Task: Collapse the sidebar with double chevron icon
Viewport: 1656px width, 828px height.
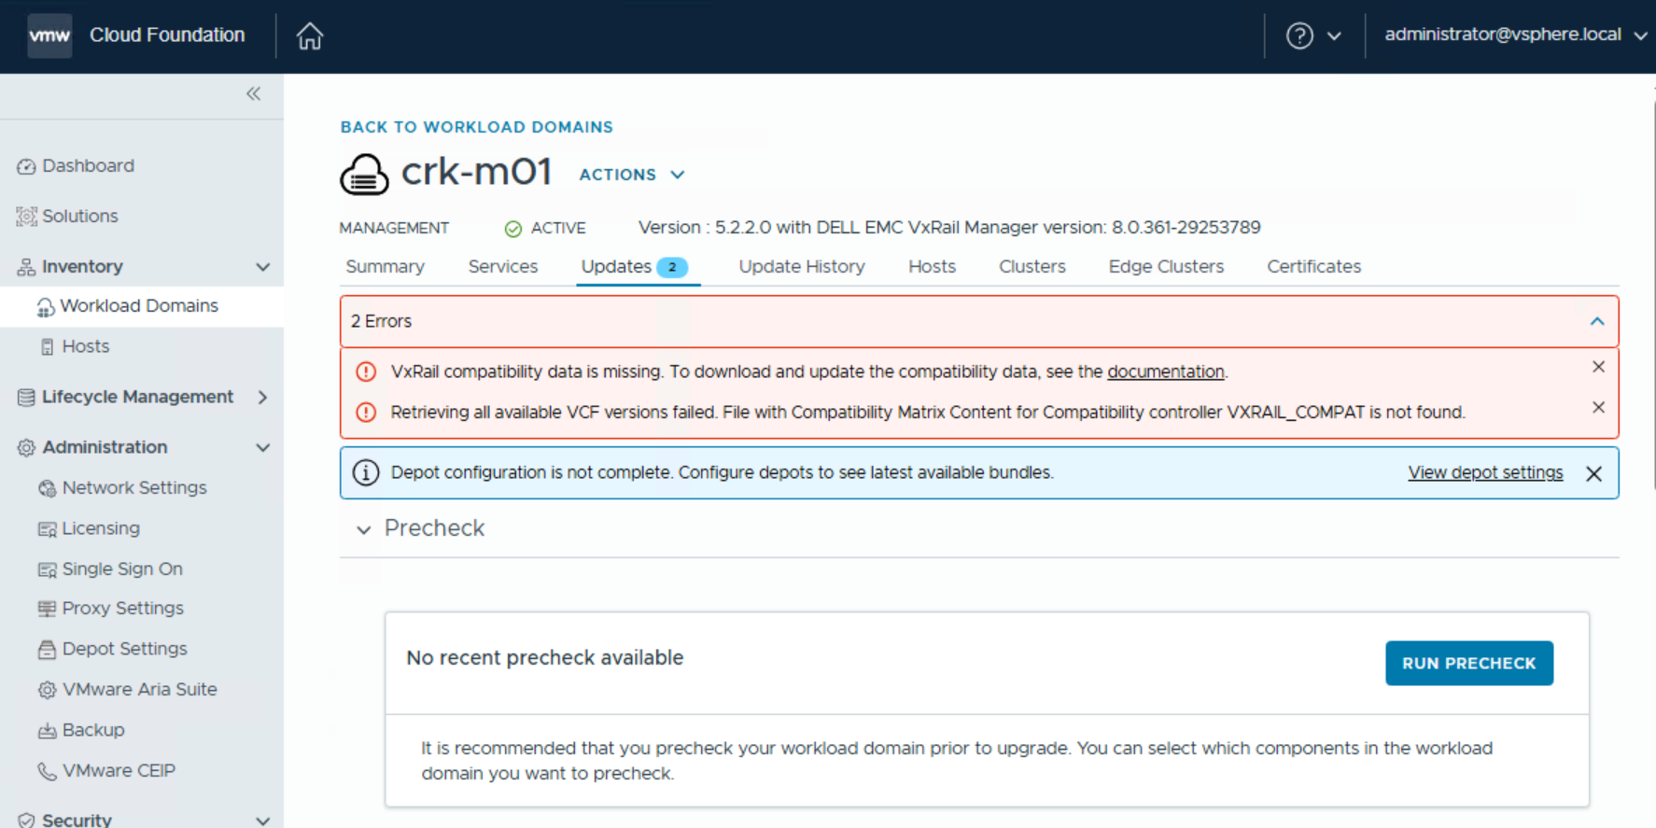Action: (253, 93)
